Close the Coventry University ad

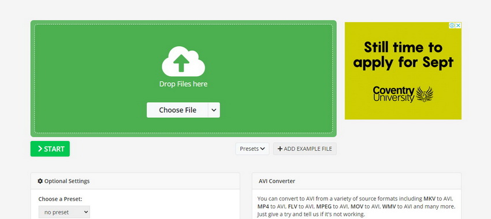[x=458, y=25]
